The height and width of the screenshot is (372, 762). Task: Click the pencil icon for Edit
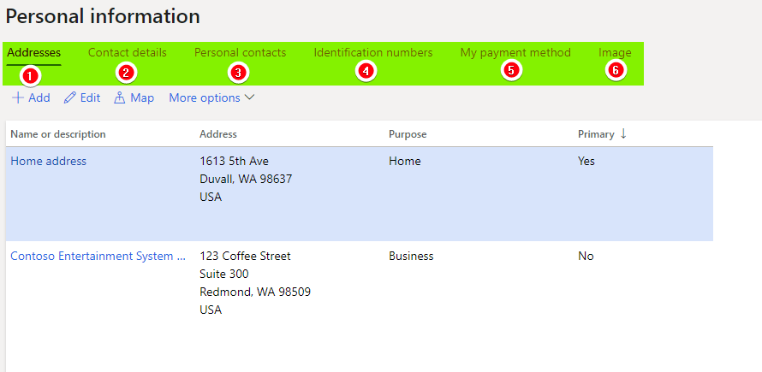coord(70,97)
